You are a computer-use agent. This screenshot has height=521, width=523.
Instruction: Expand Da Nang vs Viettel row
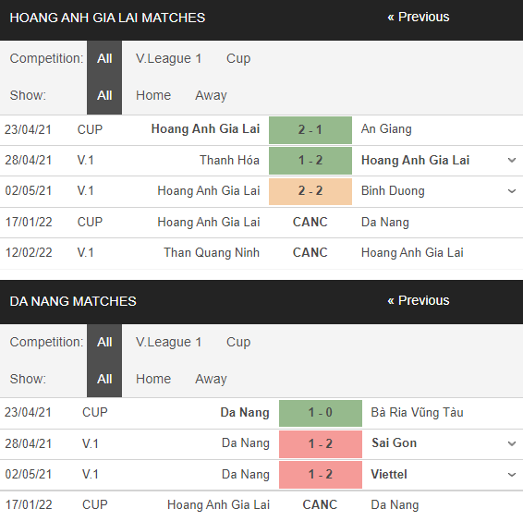(x=512, y=475)
